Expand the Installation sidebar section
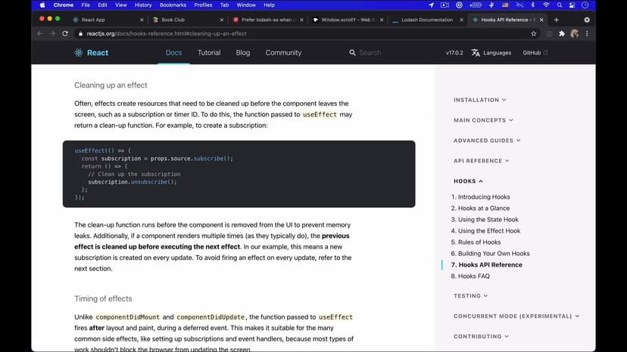Screen dimensions: 627x352 [x=479, y=100]
